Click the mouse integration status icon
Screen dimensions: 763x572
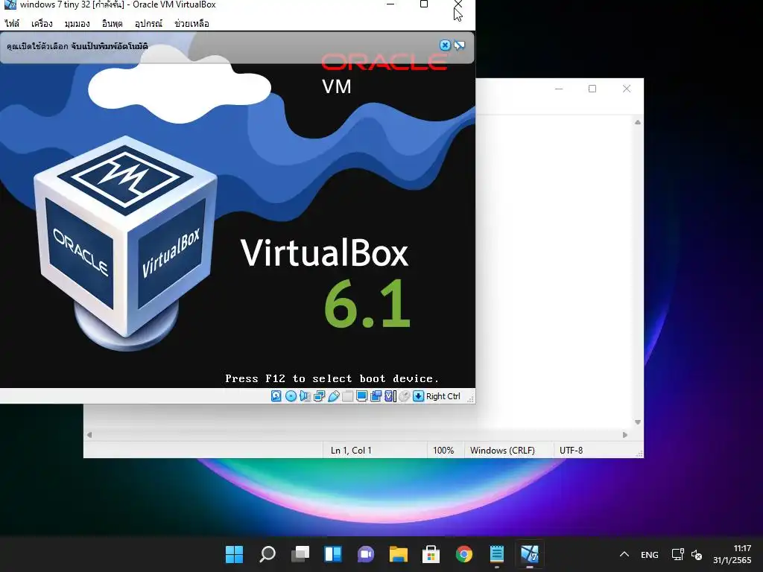[x=404, y=396]
